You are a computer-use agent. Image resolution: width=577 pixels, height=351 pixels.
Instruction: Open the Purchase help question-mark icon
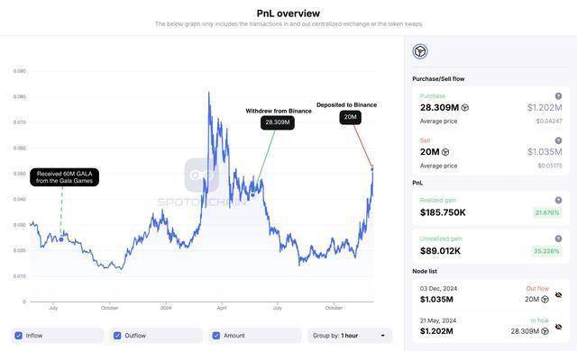click(558, 96)
